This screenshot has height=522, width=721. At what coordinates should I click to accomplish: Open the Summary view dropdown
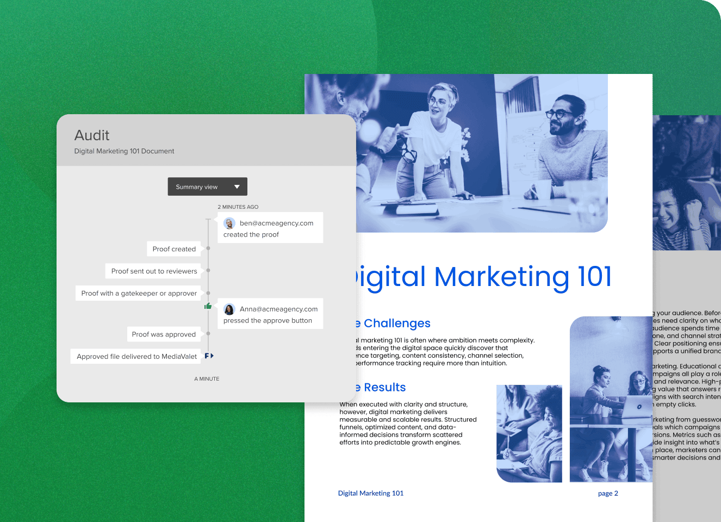(x=207, y=187)
